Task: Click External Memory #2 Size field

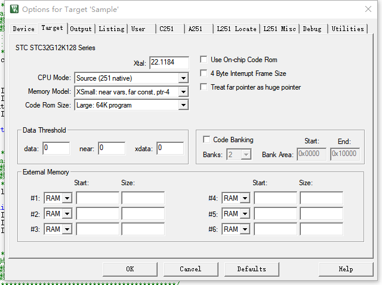Action: (143, 213)
